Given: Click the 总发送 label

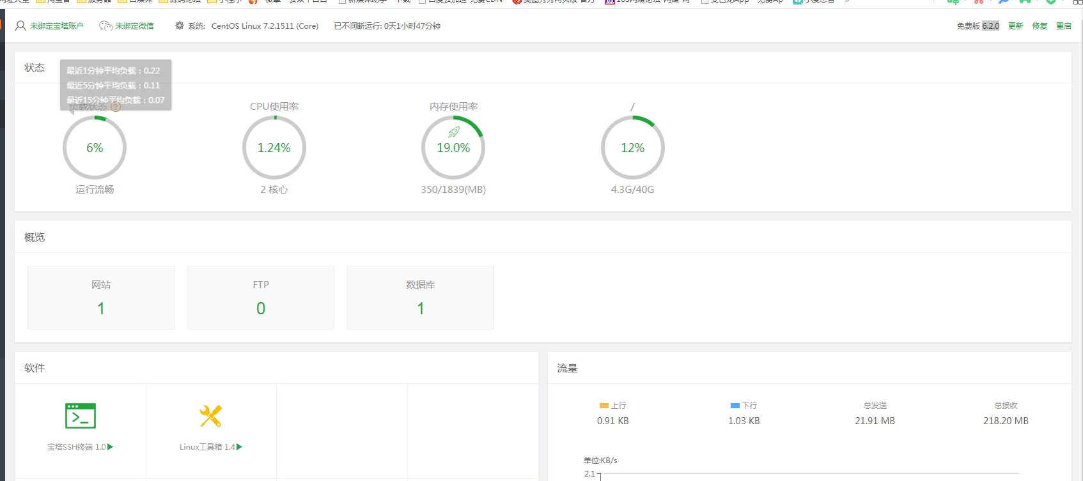Looking at the screenshot, I should click(875, 406).
